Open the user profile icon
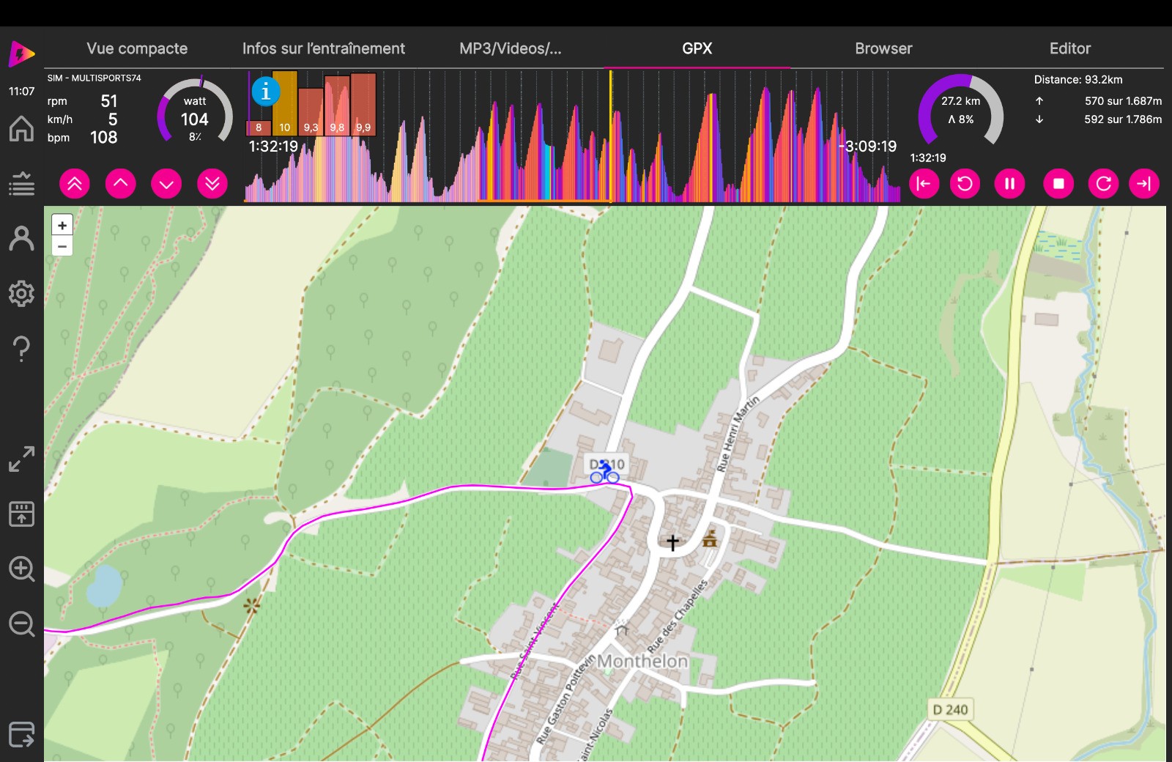Viewport: 1172px width, 762px height. pos(21,239)
